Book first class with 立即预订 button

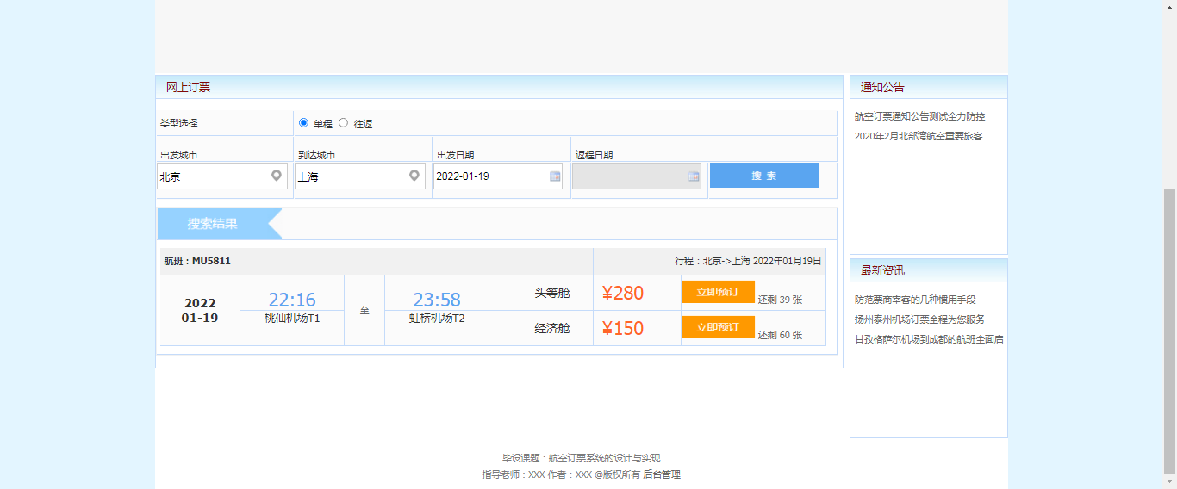click(x=717, y=292)
